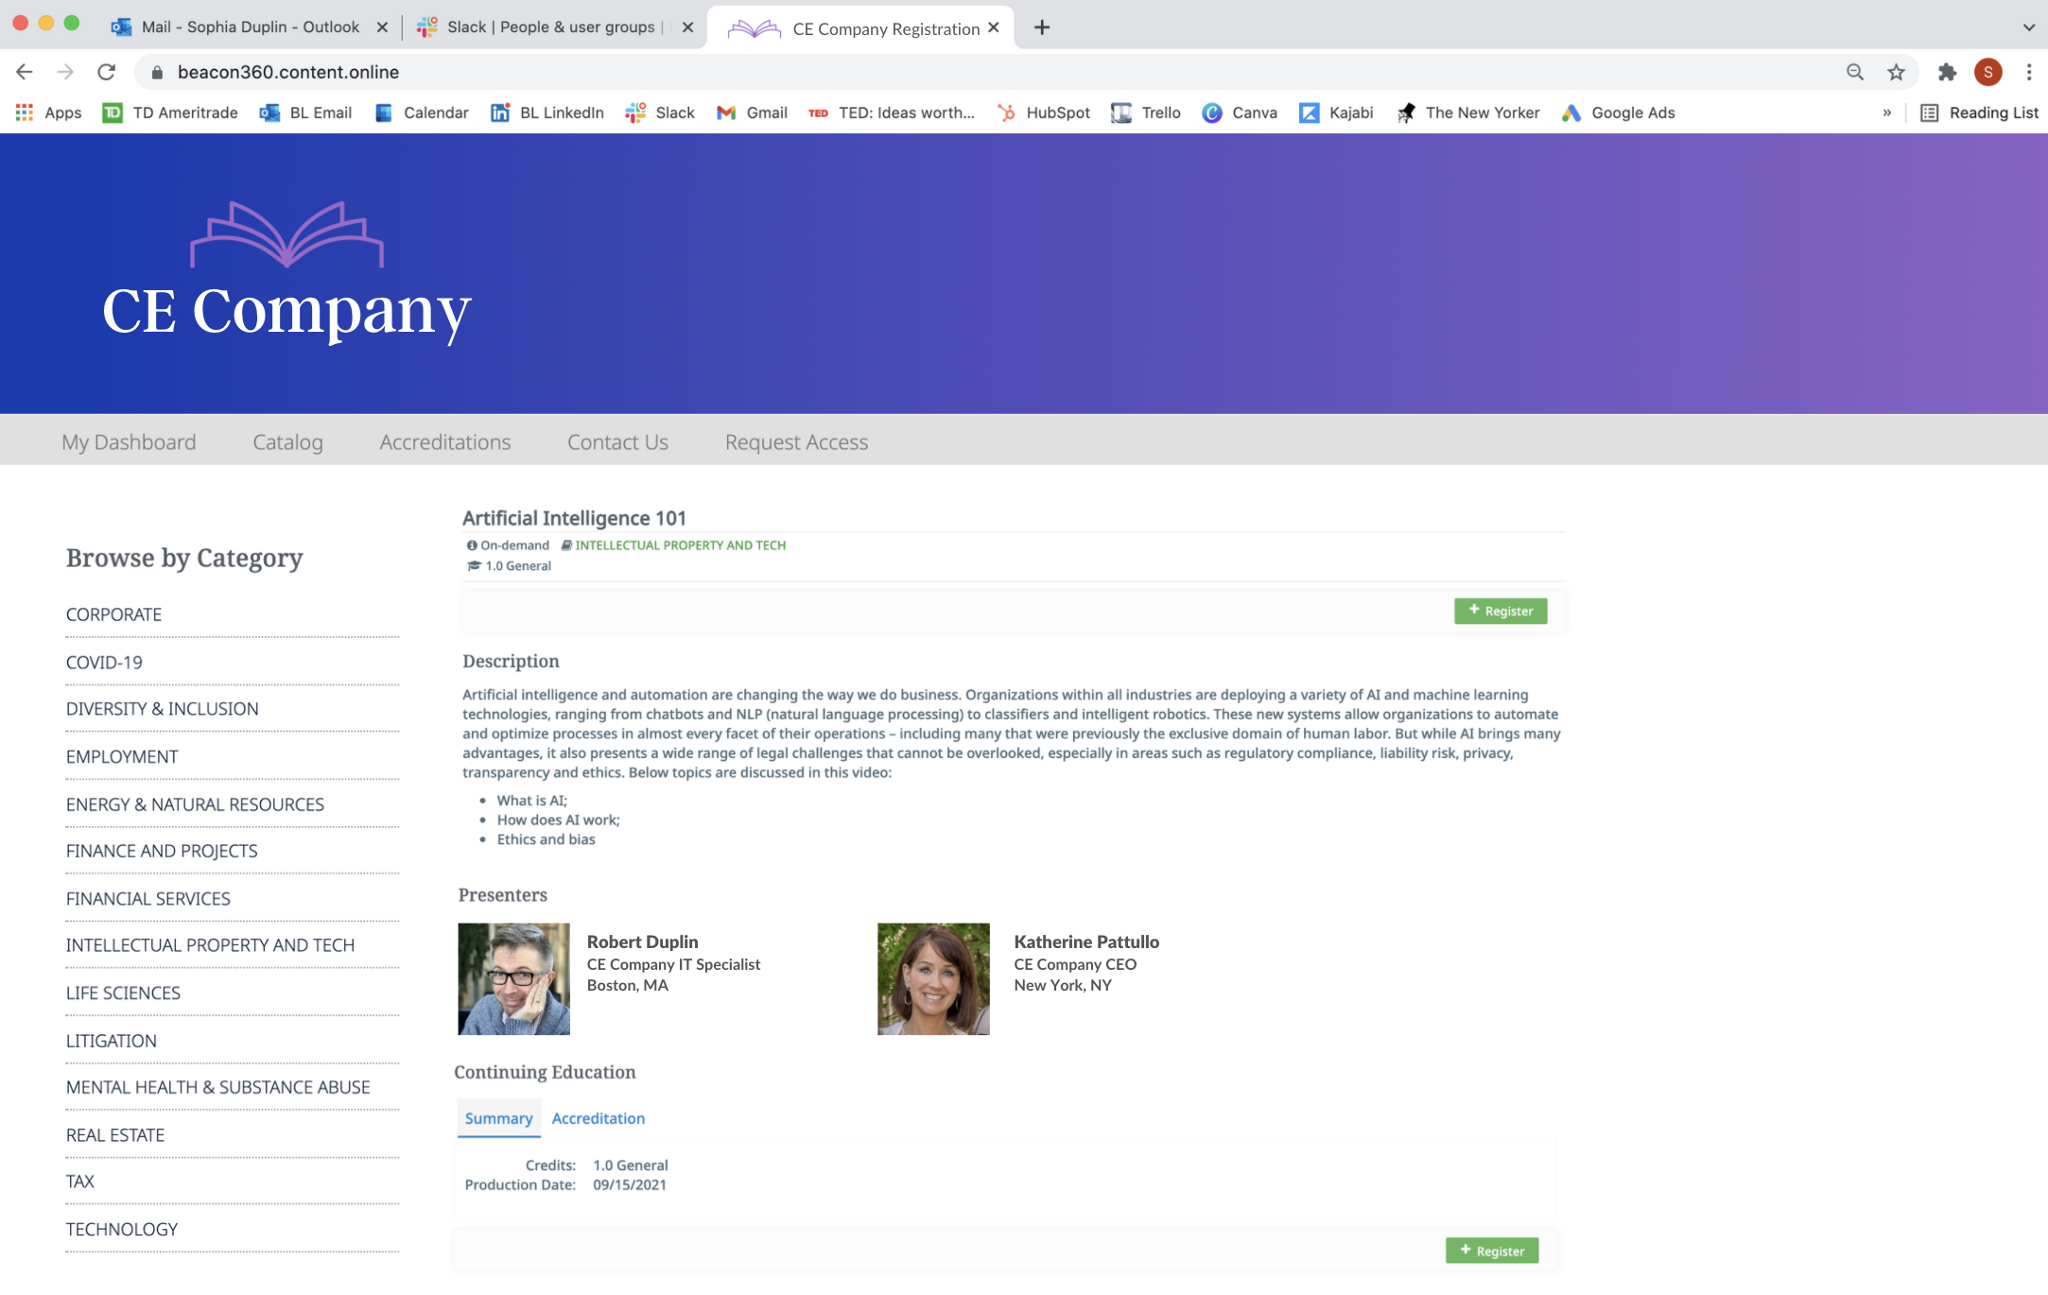Open the Catalog menu item
The image size is (2048, 1295).
coord(287,441)
